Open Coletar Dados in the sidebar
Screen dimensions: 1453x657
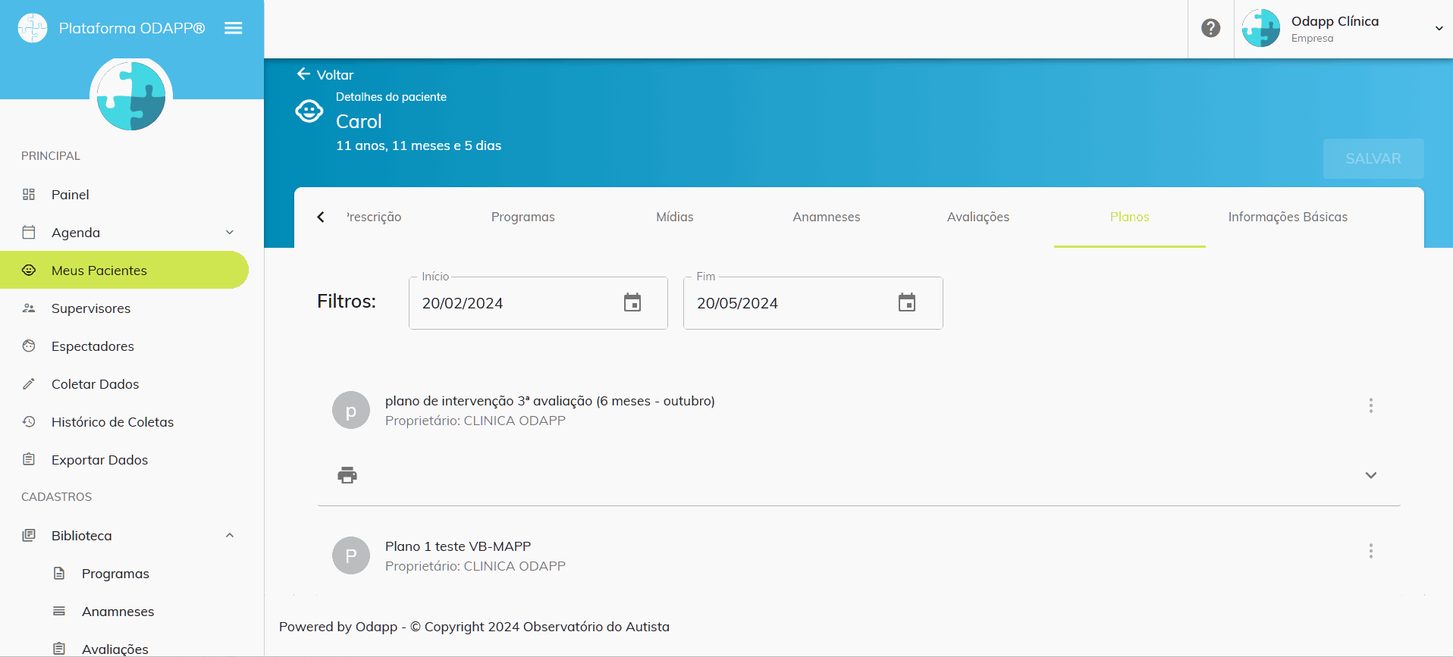124,384
